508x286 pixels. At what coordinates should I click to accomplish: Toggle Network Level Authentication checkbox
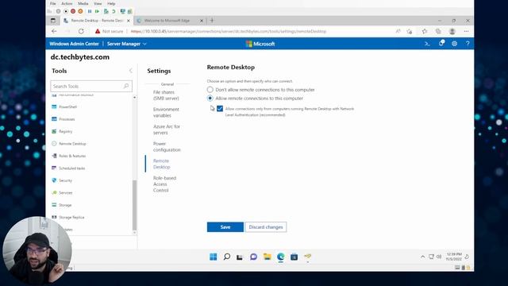point(220,109)
